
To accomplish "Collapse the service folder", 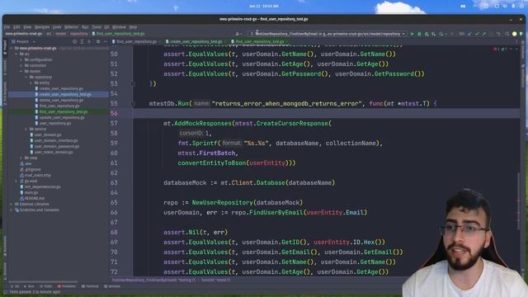I will tap(26, 129).
